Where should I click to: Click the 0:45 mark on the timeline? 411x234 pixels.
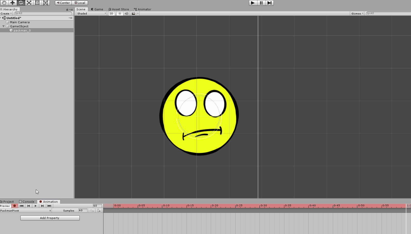tap(337, 206)
